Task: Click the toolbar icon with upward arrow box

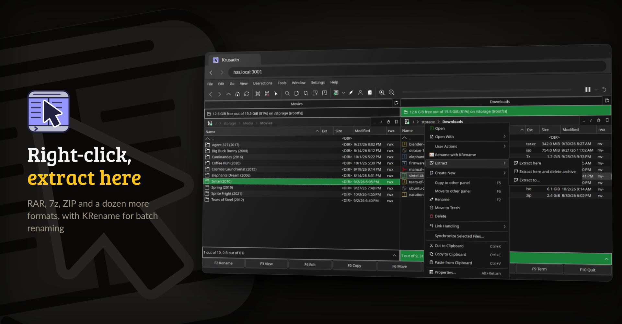Action: click(315, 93)
